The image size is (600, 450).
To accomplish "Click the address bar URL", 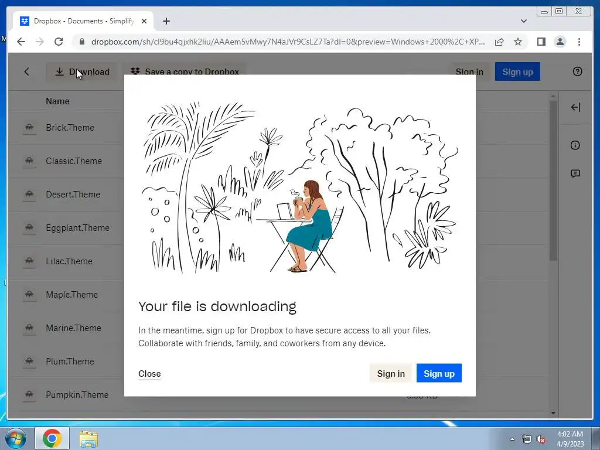I will pos(288,42).
